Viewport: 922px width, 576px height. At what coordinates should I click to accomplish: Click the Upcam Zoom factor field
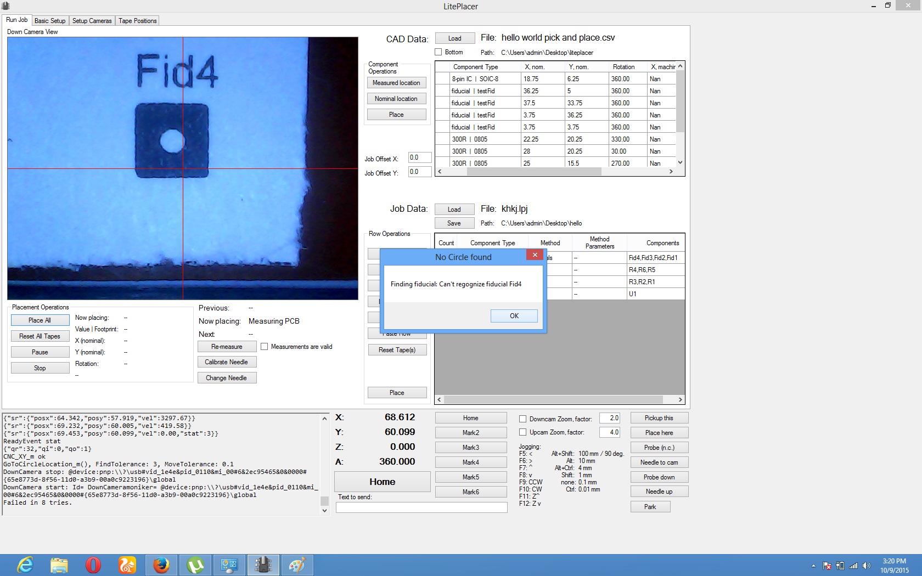click(610, 432)
